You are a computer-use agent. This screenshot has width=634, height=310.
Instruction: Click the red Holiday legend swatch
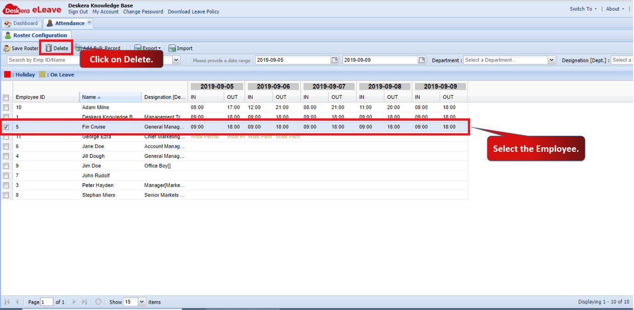pyautogui.click(x=7, y=75)
